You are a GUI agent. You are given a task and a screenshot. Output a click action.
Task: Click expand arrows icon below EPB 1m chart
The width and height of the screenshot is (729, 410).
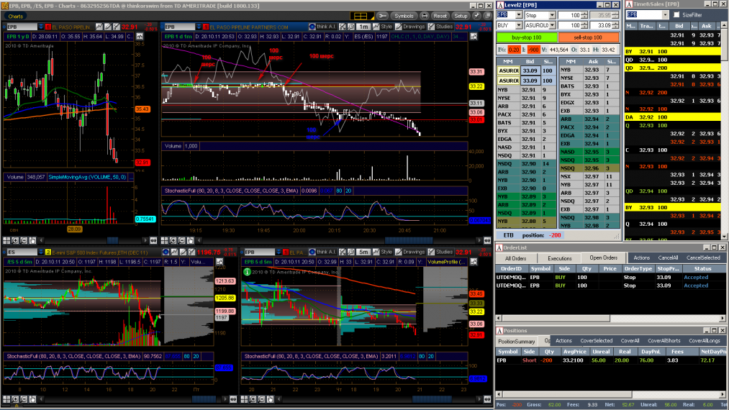[486, 240]
